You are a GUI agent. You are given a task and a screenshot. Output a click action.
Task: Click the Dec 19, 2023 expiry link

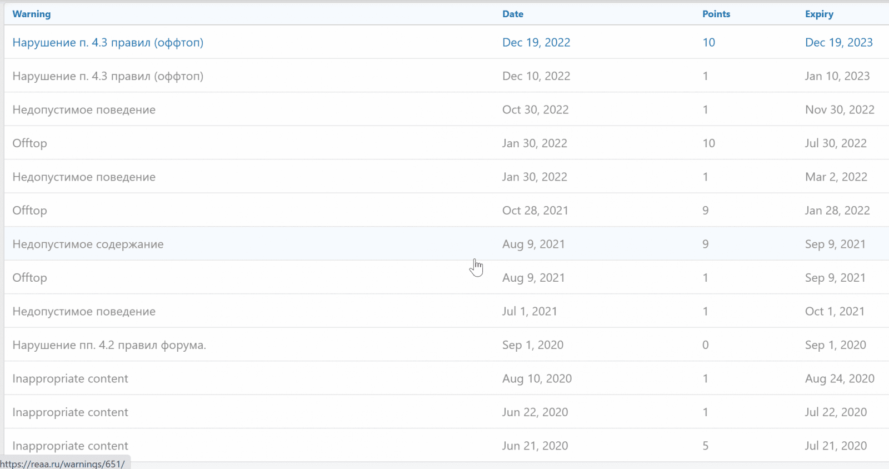[838, 43]
